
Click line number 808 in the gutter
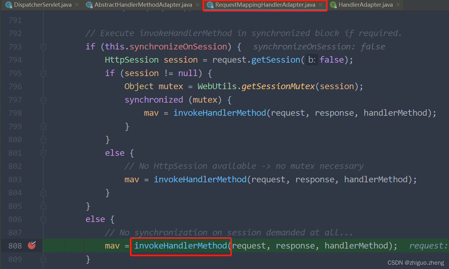point(15,246)
